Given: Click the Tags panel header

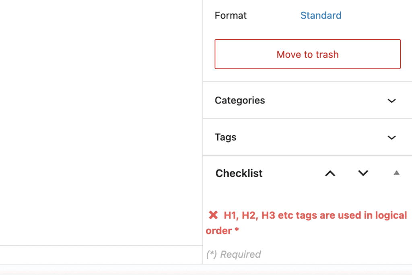Looking at the screenshot, I should point(225,137).
